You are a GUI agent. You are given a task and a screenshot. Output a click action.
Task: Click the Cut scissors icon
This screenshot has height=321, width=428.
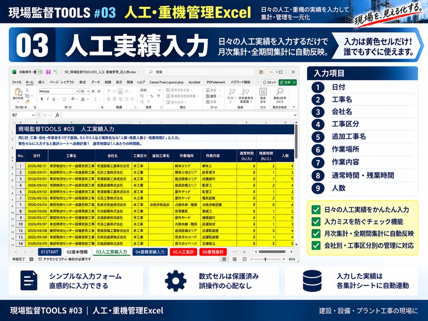point(27,90)
